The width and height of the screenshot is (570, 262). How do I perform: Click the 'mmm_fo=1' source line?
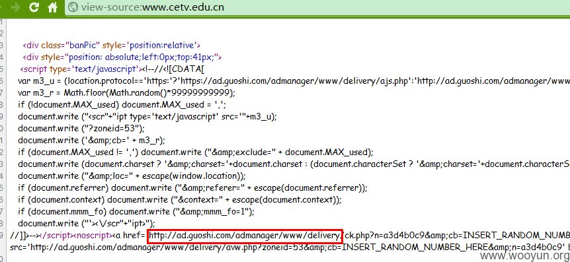(x=136, y=212)
